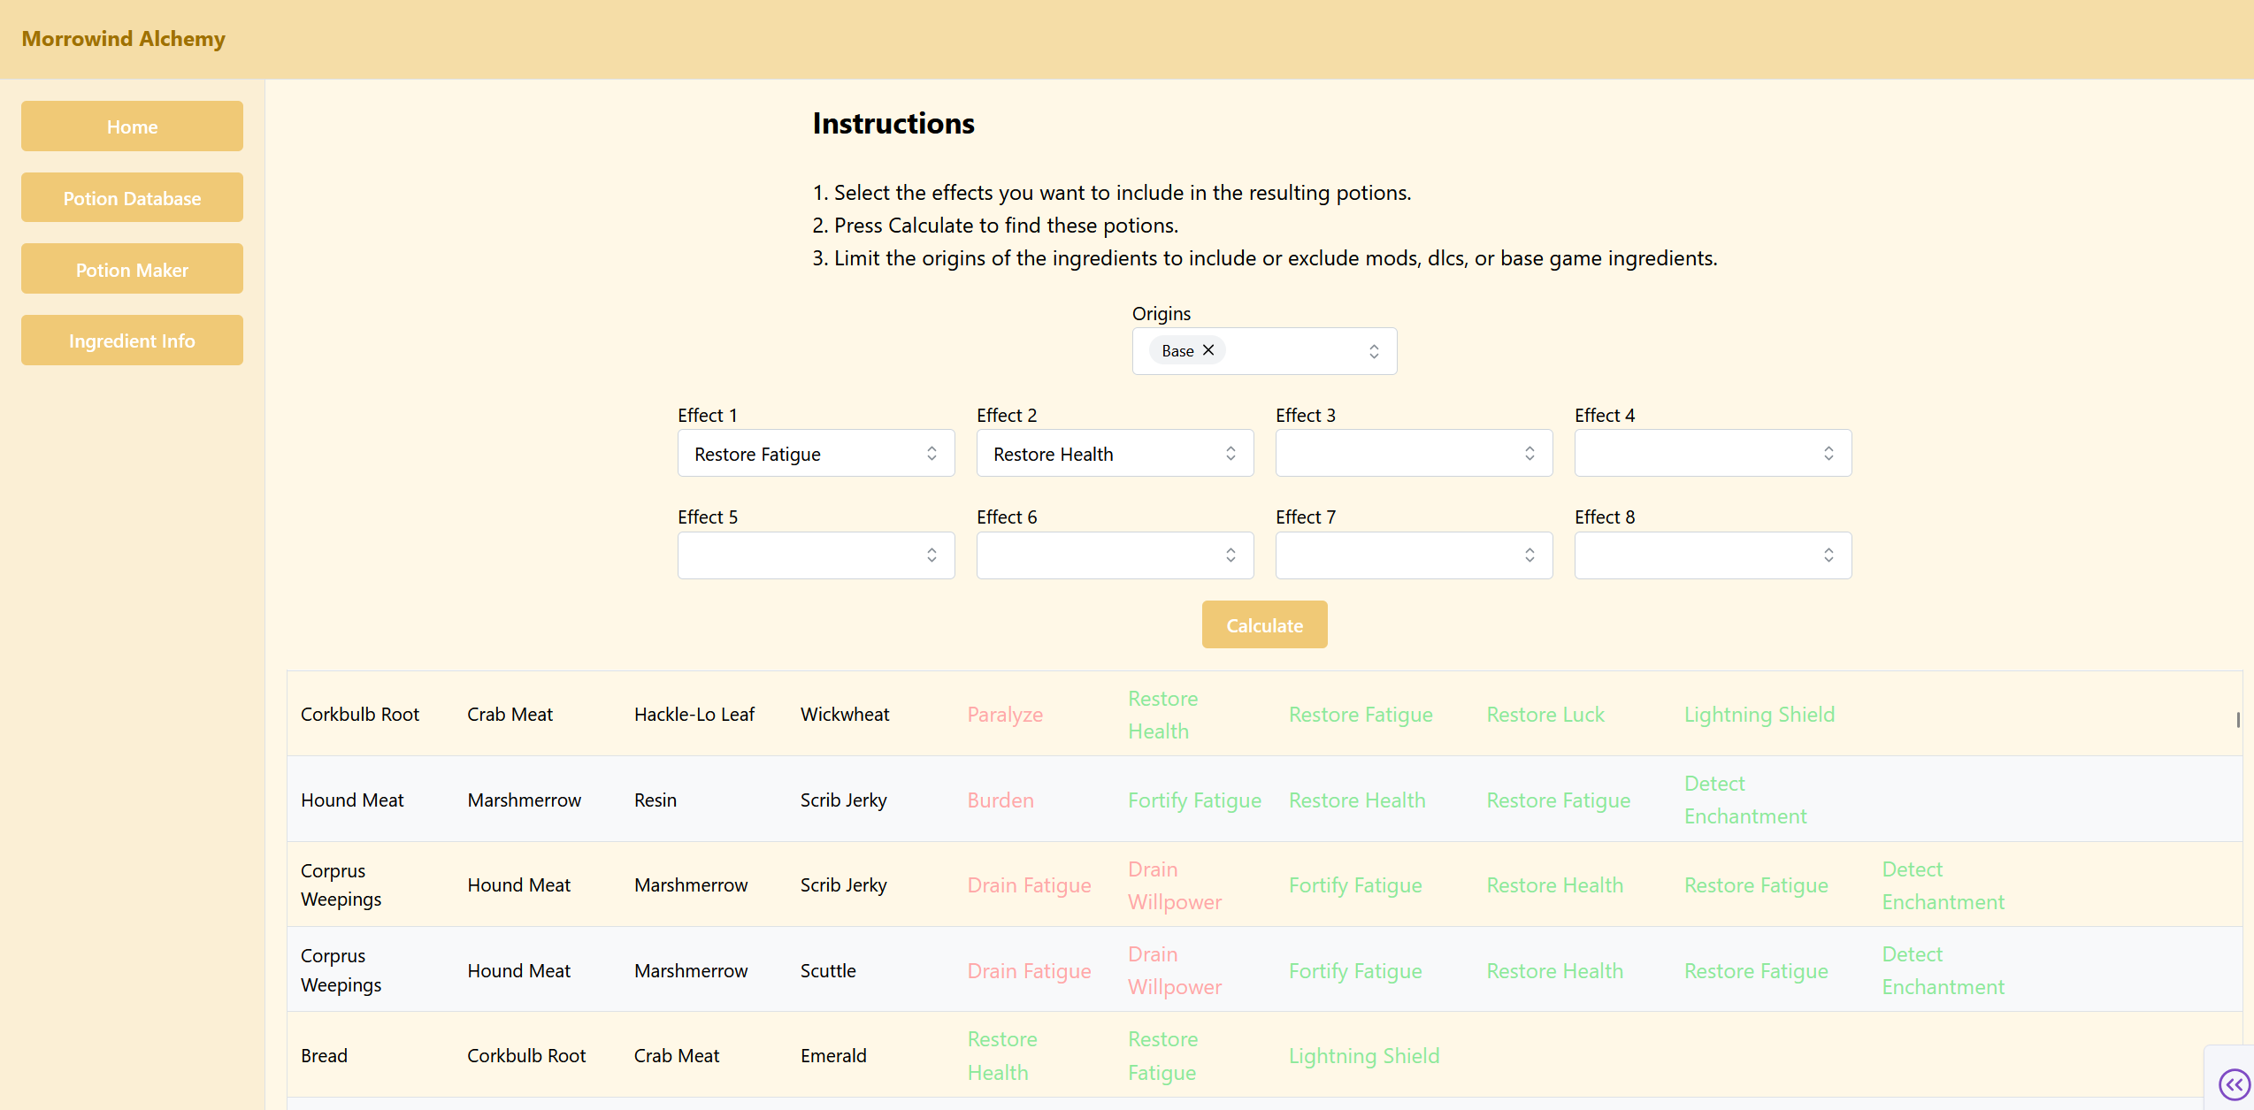The image size is (2254, 1110).
Task: Click the Paralyze effect in first row
Action: [1005, 715]
